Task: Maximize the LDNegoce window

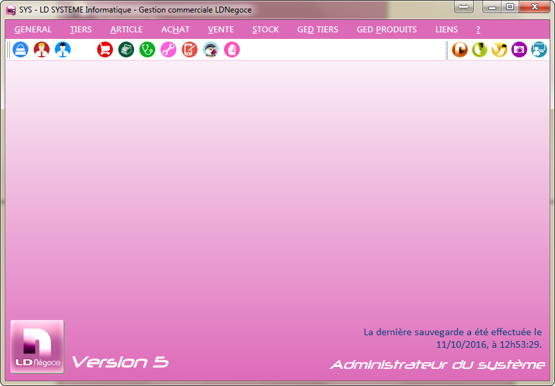Action: [x=510, y=7]
